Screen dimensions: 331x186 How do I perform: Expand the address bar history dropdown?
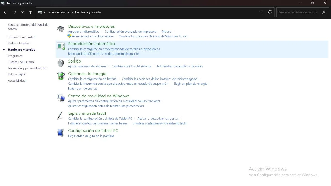(x=261, y=12)
